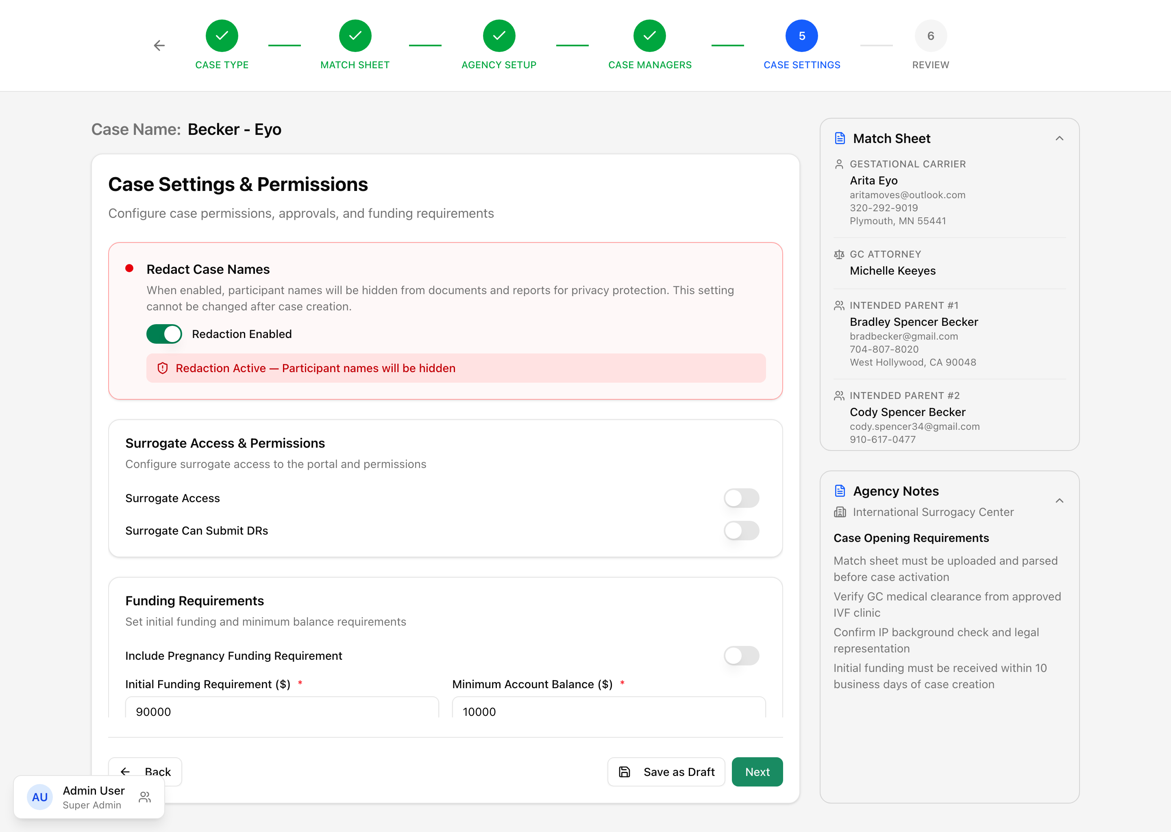1171x832 pixels.
Task: Click the red dot beside Redact Case Names
Action: pyautogui.click(x=129, y=268)
